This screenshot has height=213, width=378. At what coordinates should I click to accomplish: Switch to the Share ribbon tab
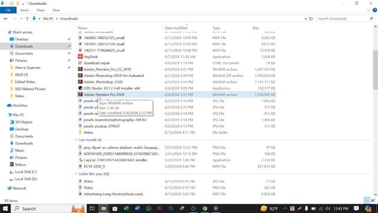pos(41,10)
